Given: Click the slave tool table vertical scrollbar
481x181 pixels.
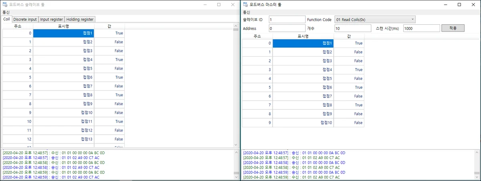Looking at the screenshot, I should pyautogui.click(x=236, y=86).
